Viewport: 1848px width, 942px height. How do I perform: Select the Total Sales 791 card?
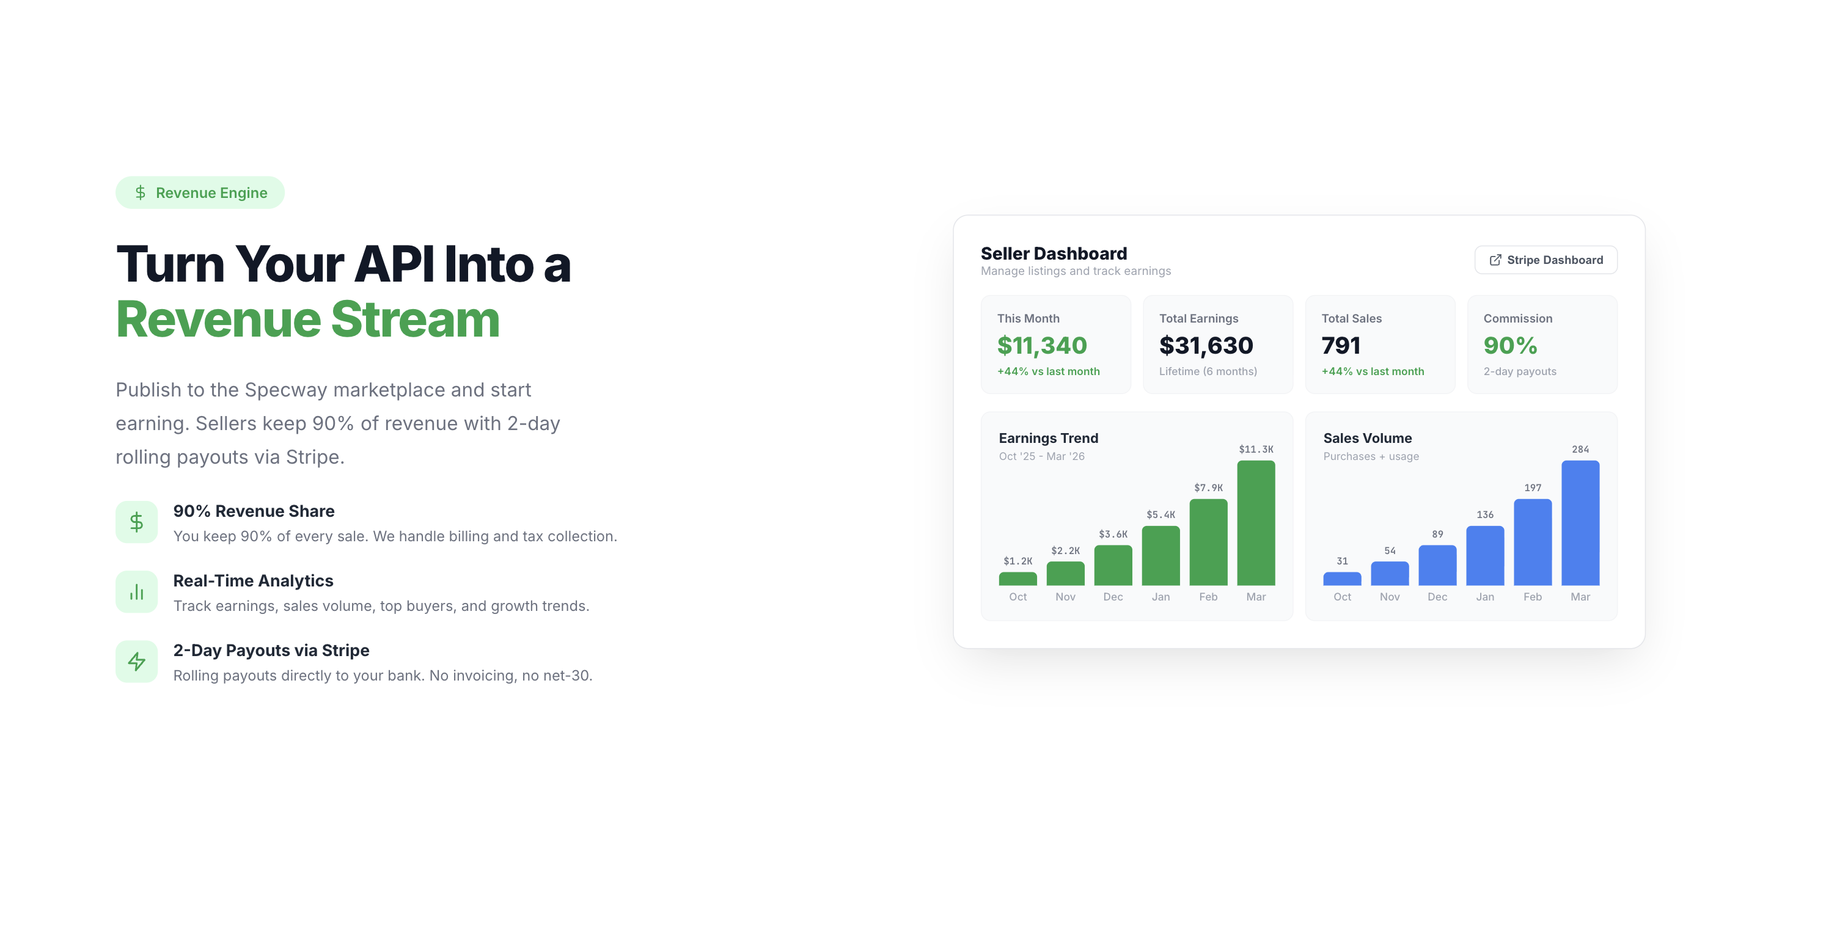[x=1379, y=344]
